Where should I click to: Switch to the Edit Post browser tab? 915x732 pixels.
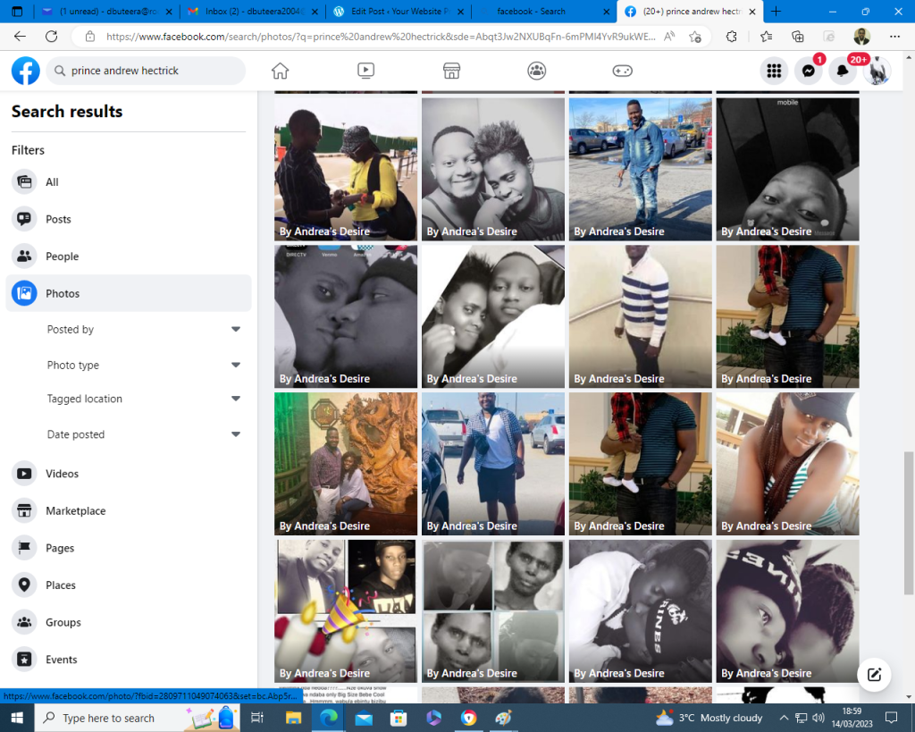[x=399, y=12]
